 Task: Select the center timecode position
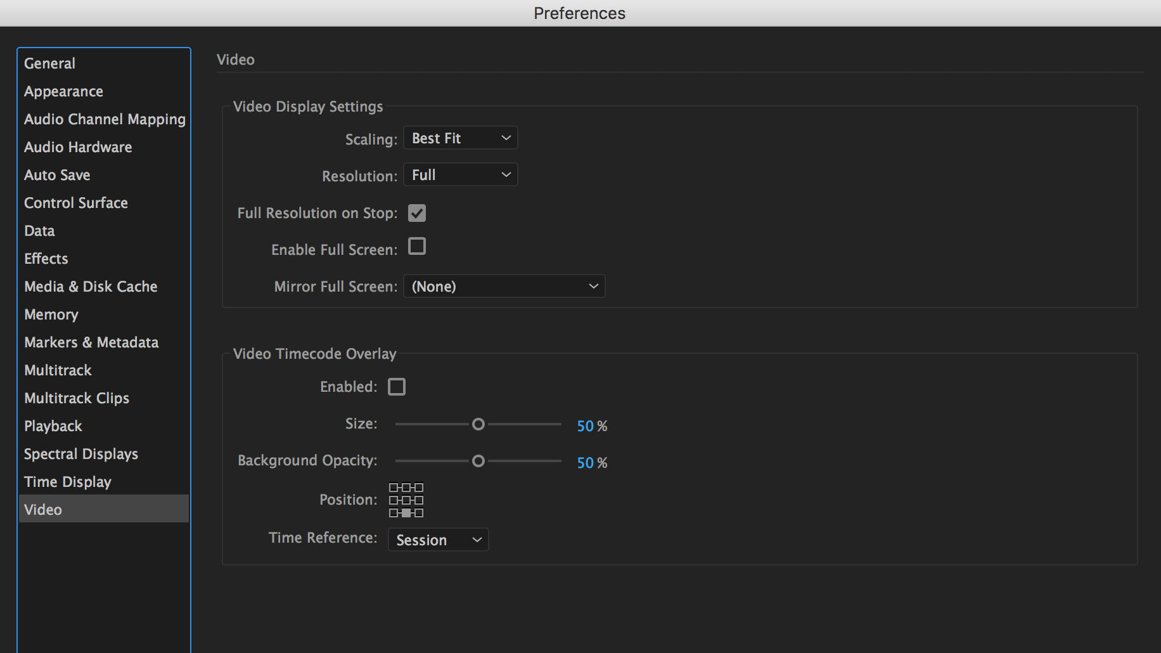click(406, 500)
